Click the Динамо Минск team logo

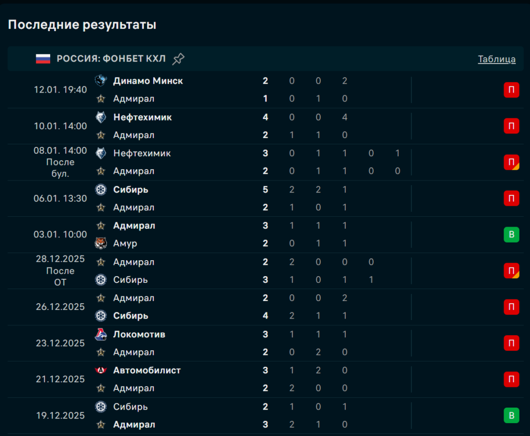pyautogui.click(x=101, y=81)
